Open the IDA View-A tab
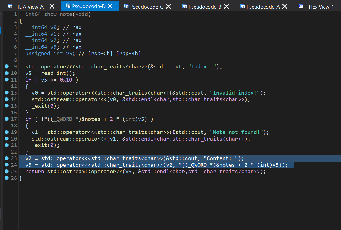 click(30, 7)
